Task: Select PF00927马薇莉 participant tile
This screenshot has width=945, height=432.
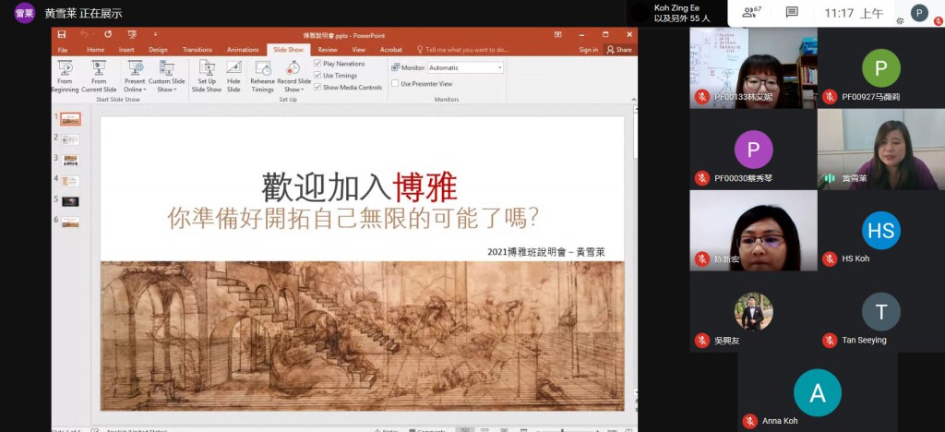Action: 881,68
